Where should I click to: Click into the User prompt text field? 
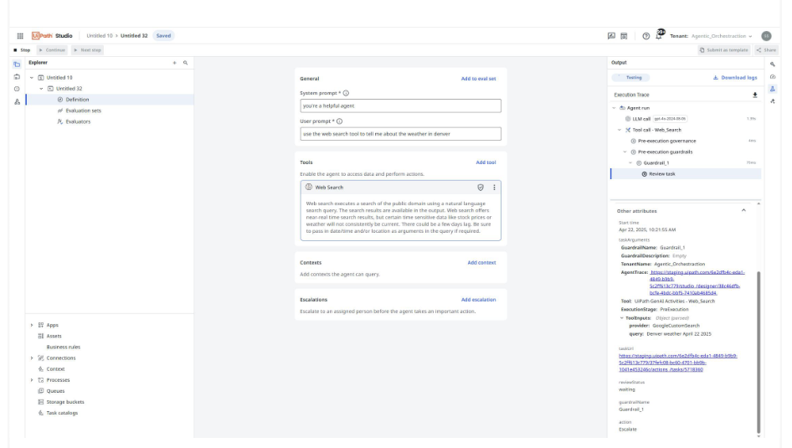pyautogui.click(x=400, y=134)
